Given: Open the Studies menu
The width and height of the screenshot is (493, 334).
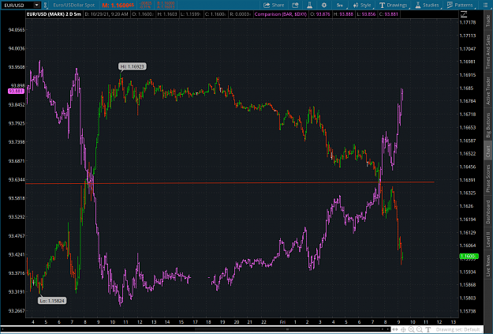Looking at the screenshot, I should point(428,5).
